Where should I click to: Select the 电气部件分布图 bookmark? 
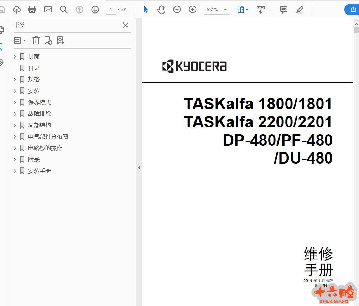(x=48, y=137)
